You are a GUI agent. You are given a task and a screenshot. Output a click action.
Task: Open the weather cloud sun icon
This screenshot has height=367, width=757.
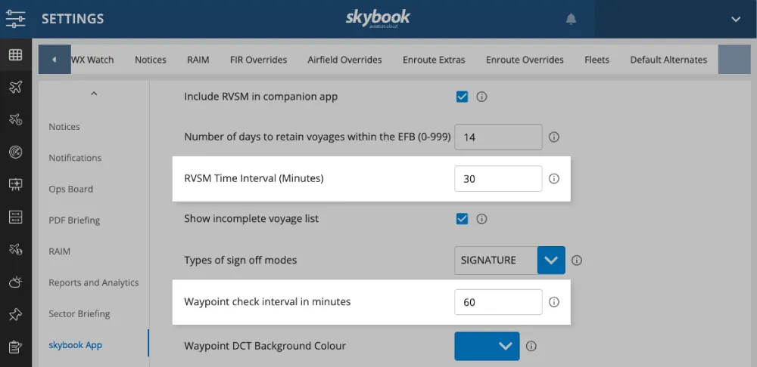pyautogui.click(x=15, y=282)
